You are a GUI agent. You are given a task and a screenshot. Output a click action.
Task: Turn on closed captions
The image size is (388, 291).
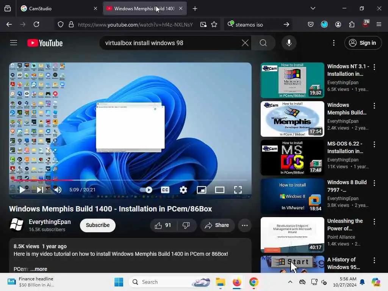(x=165, y=190)
